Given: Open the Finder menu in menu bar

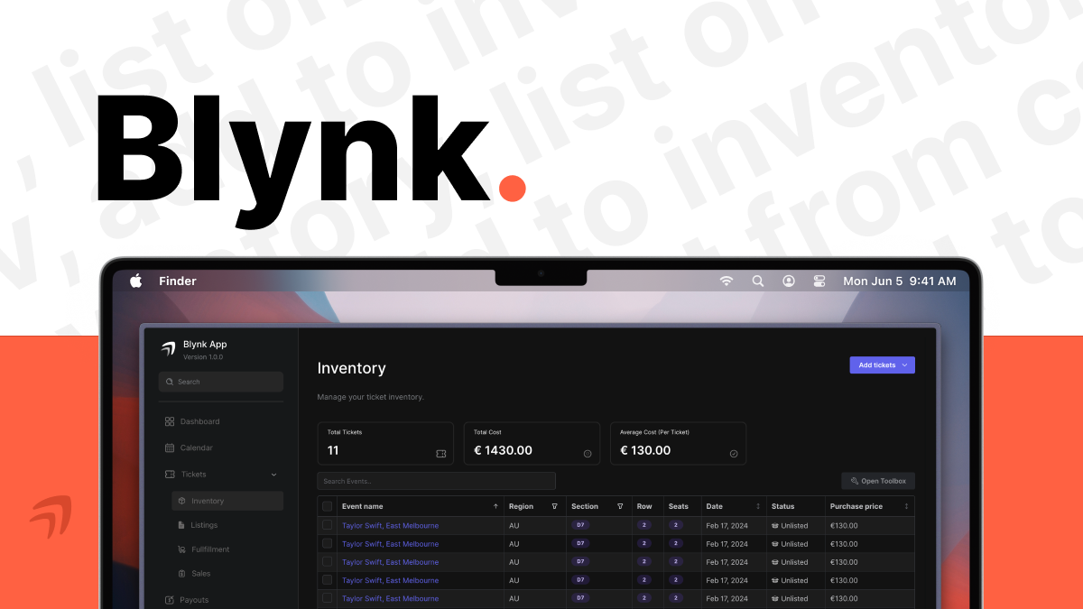Looking at the screenshot, I should [178, 281].
